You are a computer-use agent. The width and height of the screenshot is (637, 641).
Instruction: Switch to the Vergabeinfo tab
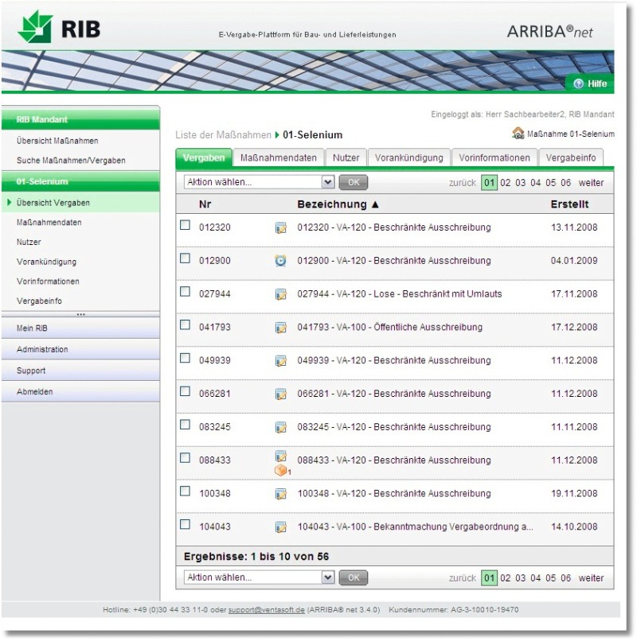pyautogui.click(x=571, y=157)
